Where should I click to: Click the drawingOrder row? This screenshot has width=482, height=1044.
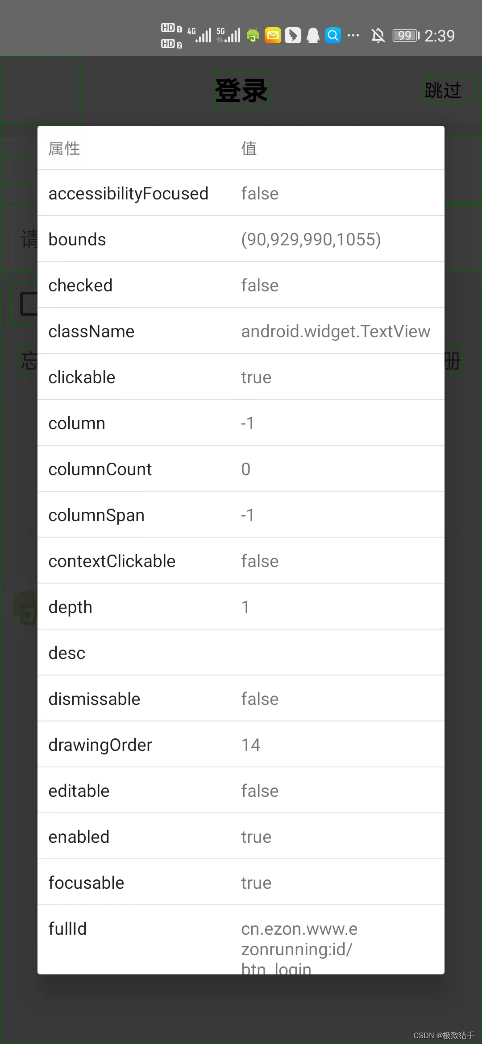[241, 745]
